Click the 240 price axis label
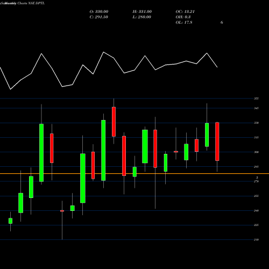Viewport: 269px width, 269px height. coord(256,210)
